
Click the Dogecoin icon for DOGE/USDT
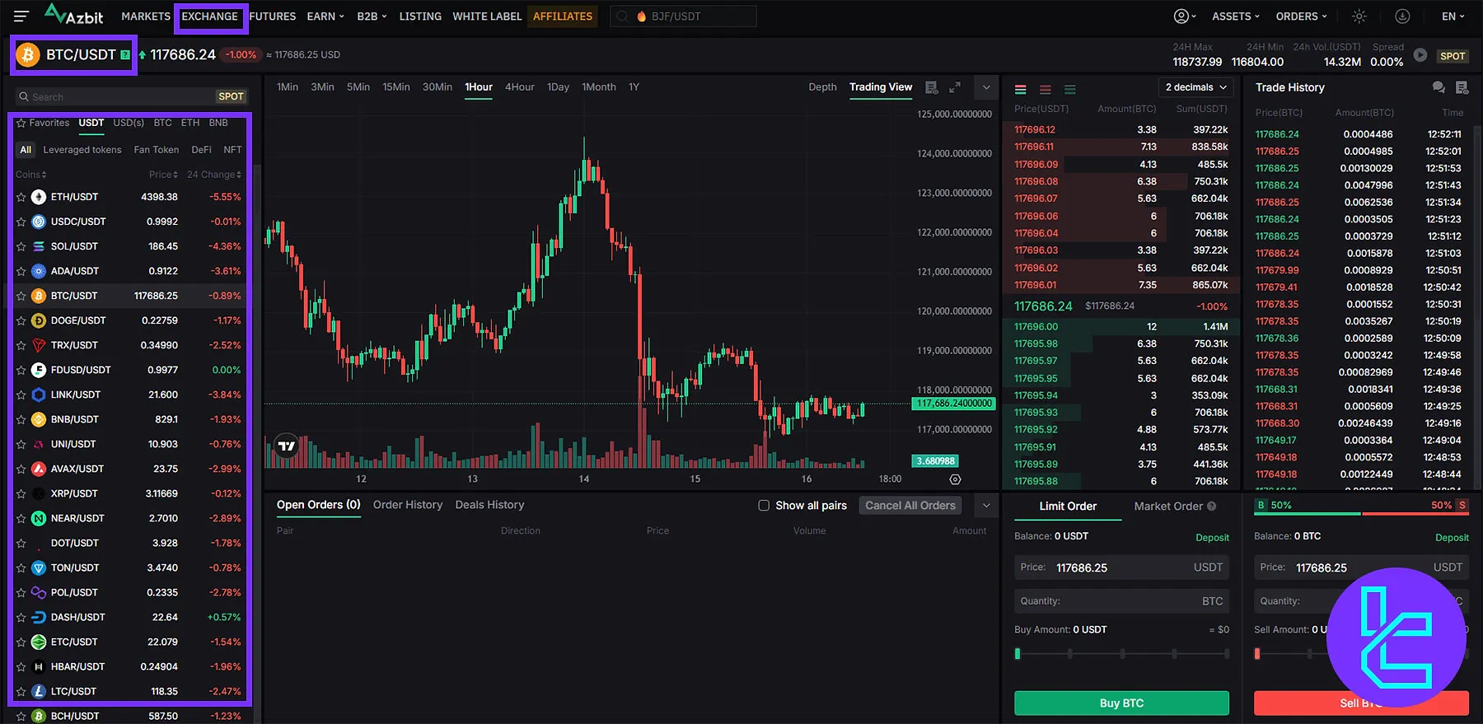(x=39, y=320)
